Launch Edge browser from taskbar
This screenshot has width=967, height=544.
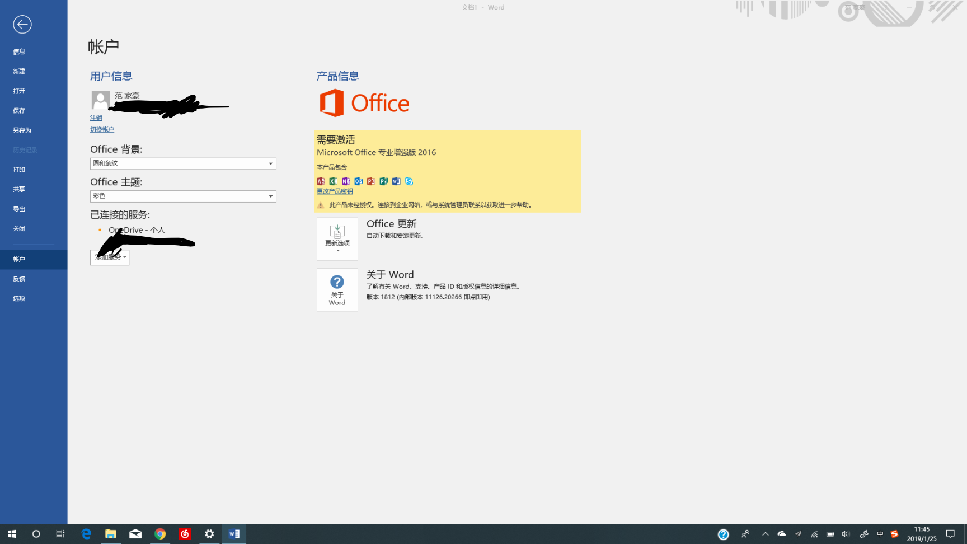(x=86, y=534)
